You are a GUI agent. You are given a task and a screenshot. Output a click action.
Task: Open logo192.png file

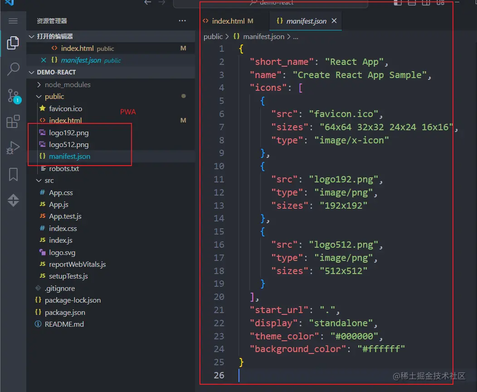(x=111, y=132)
